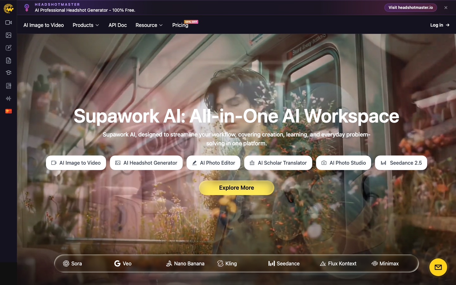The image size is (456, 285).
Task: Click the Seedance bars logo in model bar
Action: tap(271, 263)
